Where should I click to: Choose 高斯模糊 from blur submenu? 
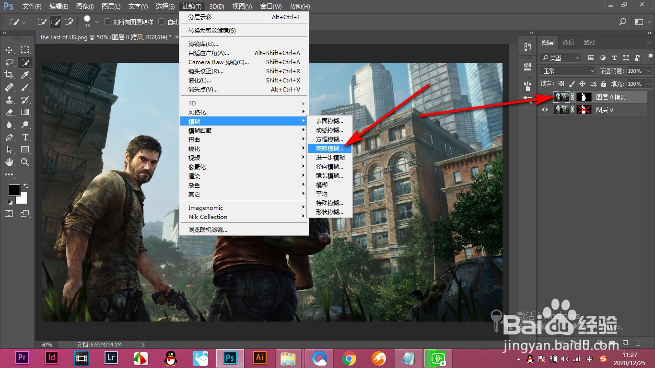(330, 149)
